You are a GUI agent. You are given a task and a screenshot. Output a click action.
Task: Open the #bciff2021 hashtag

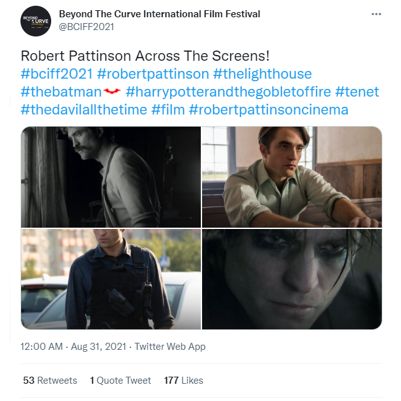[57, 74]
